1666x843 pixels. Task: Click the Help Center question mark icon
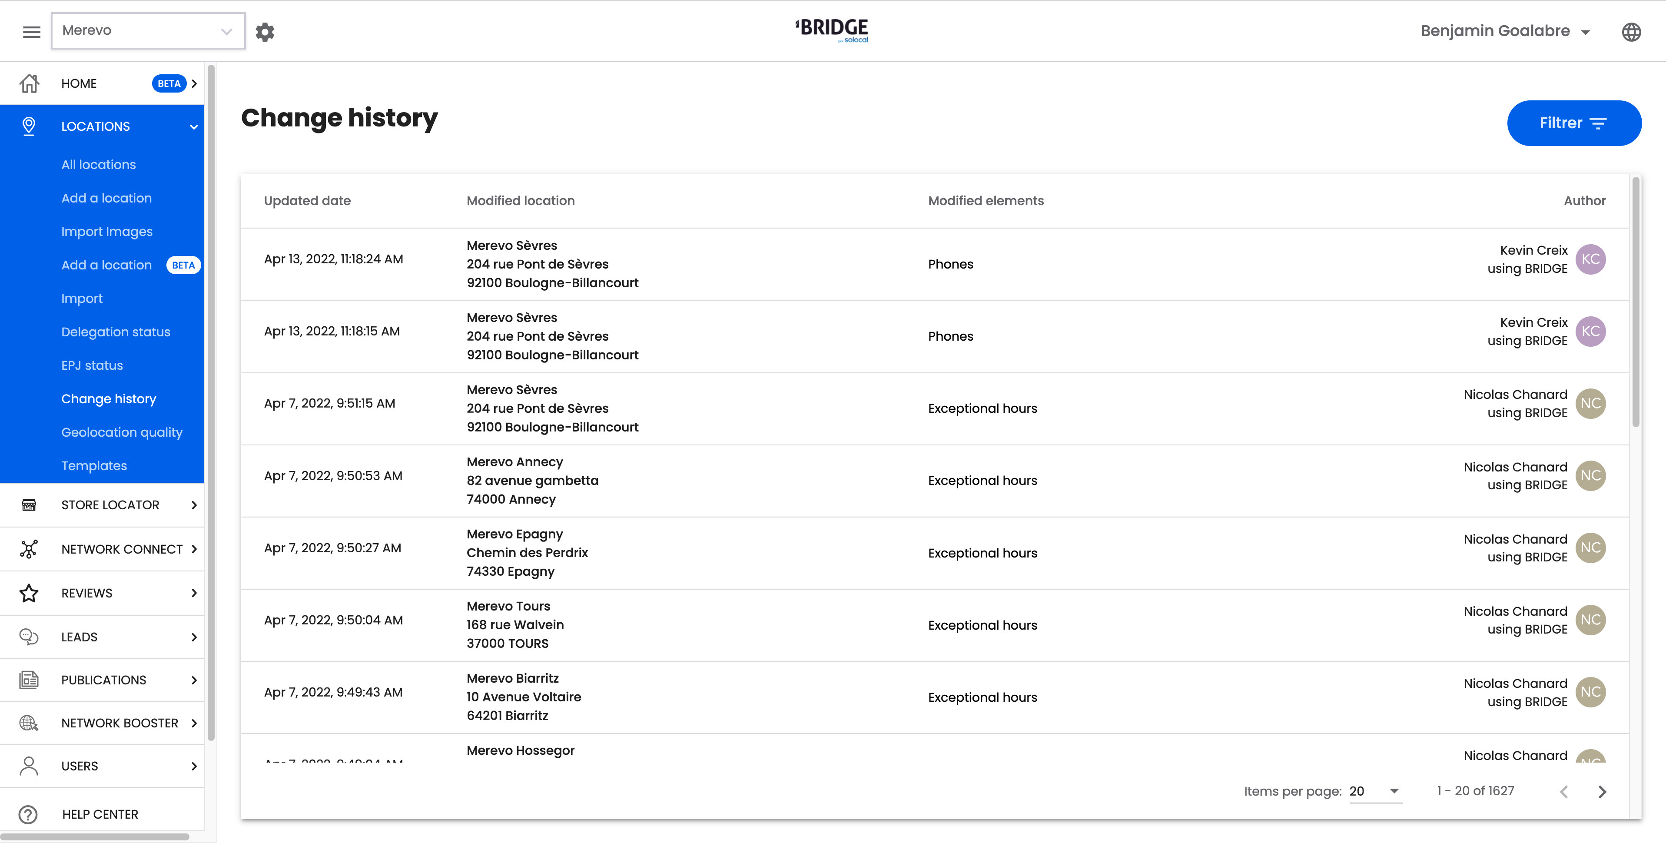(28, 814)
